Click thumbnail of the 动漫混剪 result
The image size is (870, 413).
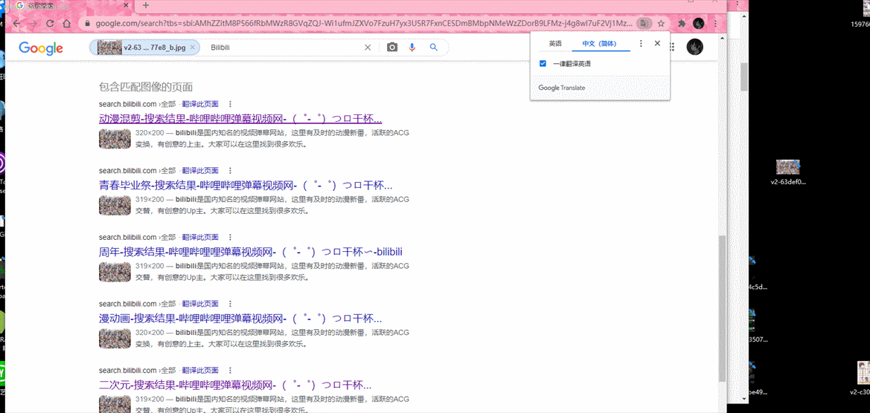pos(115,139)
